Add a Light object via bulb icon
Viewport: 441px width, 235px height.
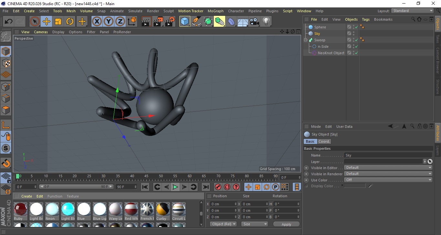(x=266, y=22)
